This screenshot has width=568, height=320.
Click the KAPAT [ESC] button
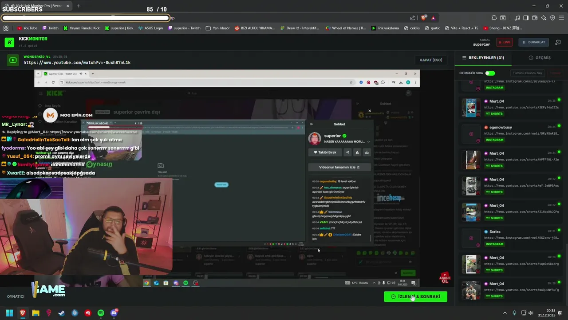(431, 60)
